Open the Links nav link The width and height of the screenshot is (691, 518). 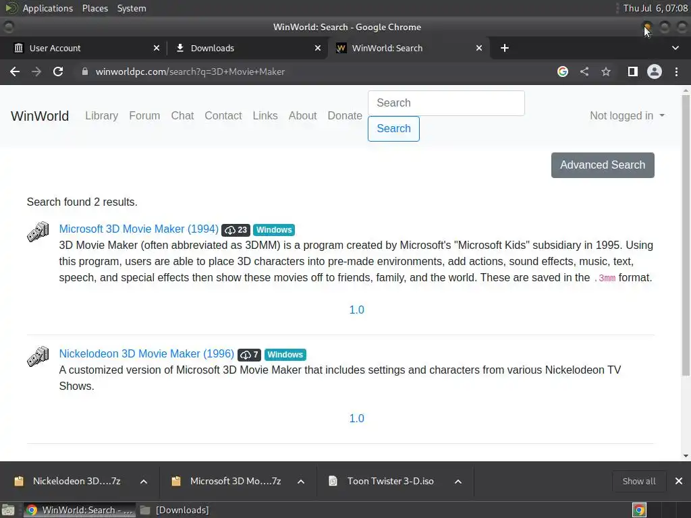tap(265, 116)
